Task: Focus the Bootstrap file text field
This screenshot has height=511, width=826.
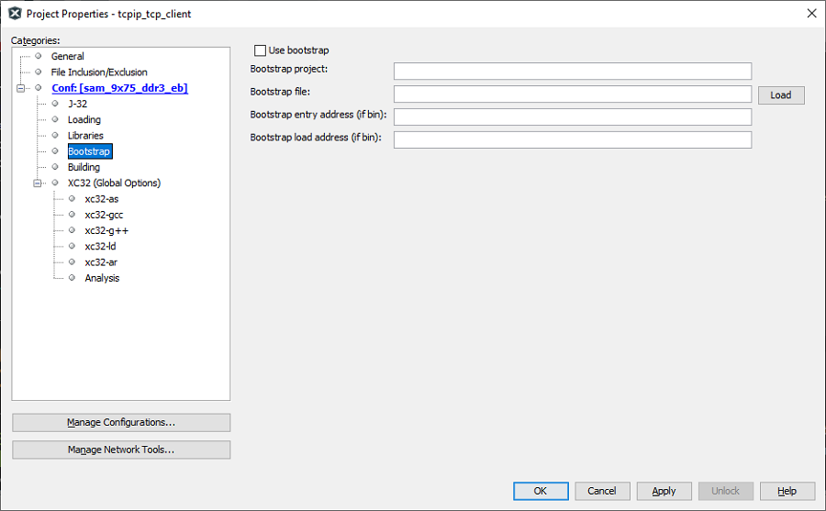Action: click(x=573, y=94)
